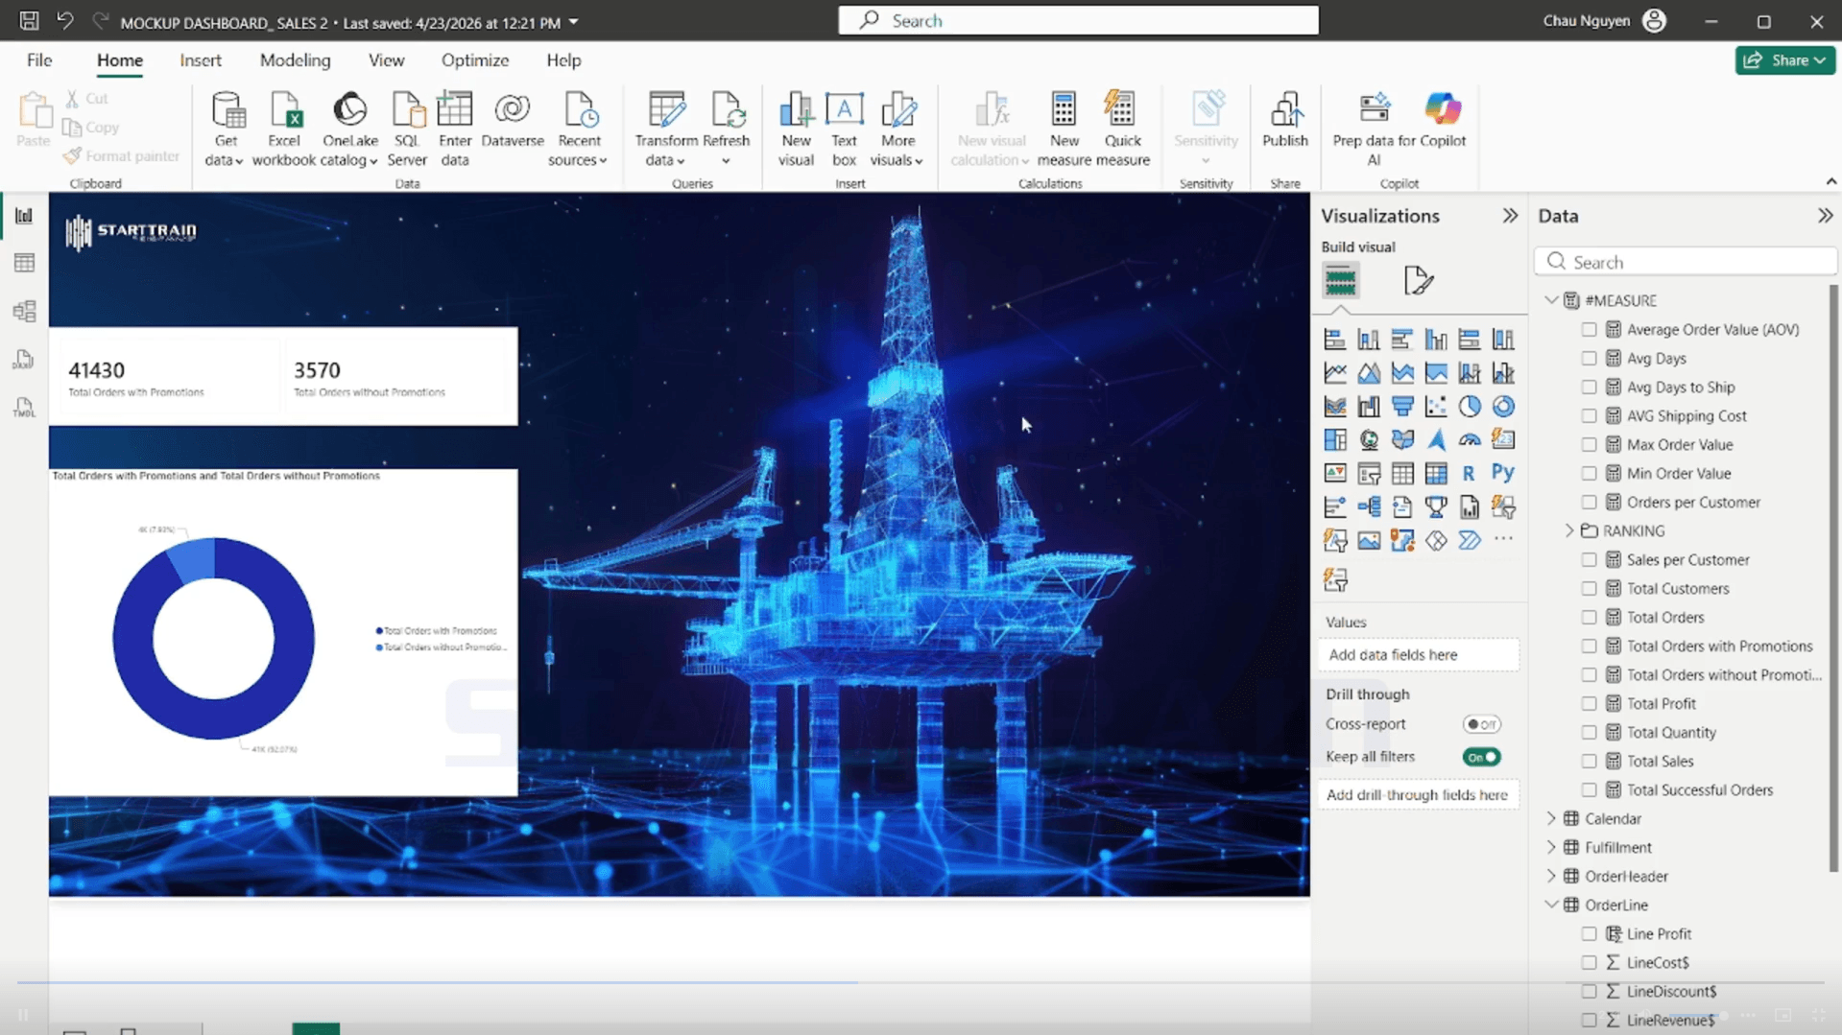Open Quick measure from the ribbon
Image resolution: width=1842 pixels, height=1035 pixels.
pyautogui.click(x=1122, y=129)
